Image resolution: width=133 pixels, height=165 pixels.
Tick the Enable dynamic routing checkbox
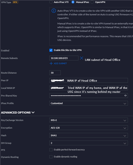pos(51,157)
